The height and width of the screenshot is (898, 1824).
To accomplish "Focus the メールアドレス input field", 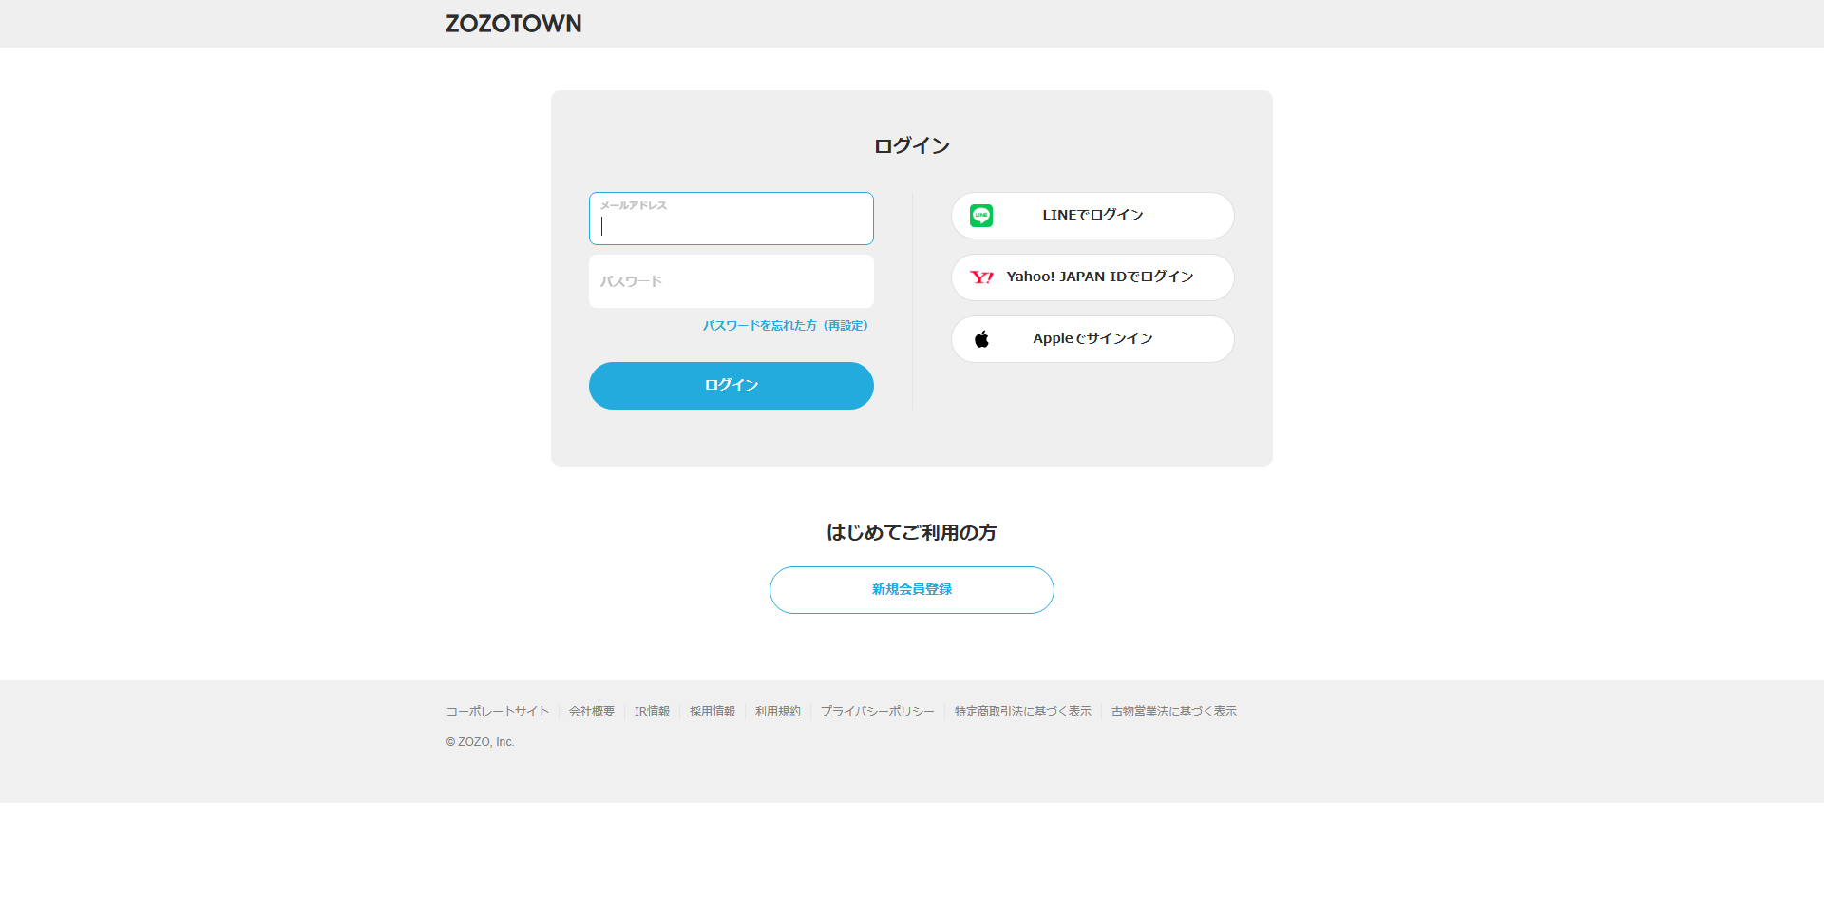I will tap(731, 219).
